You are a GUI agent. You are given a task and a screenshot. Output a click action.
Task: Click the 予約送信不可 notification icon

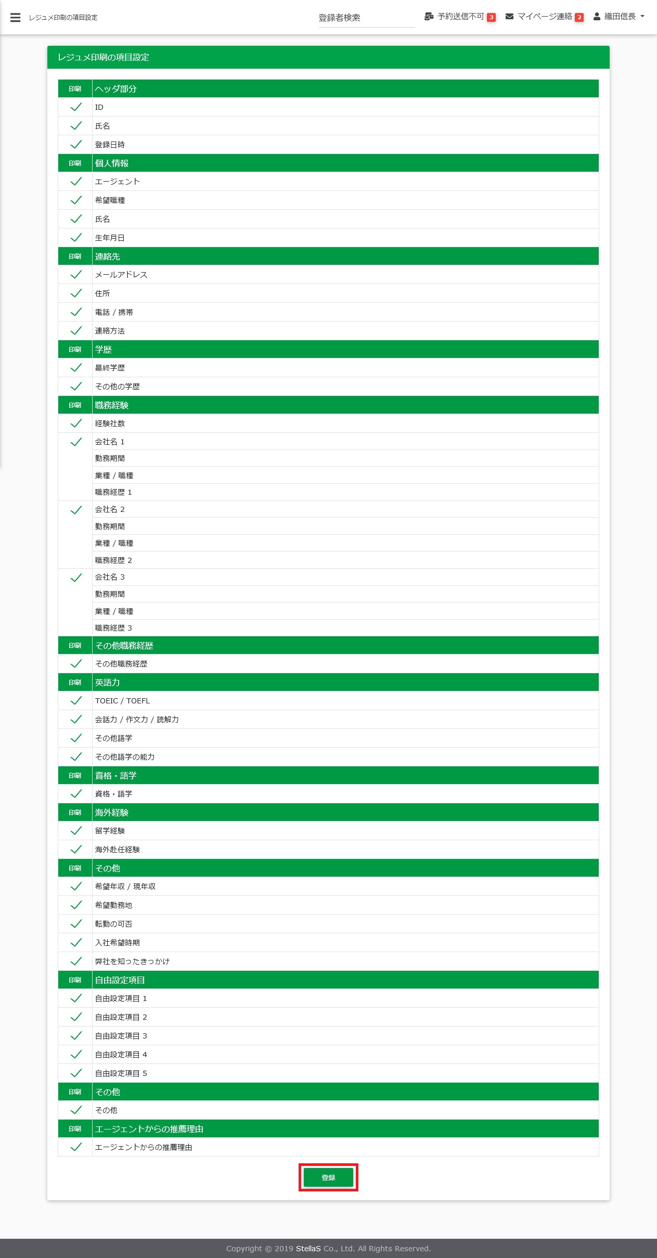[429, 17]
